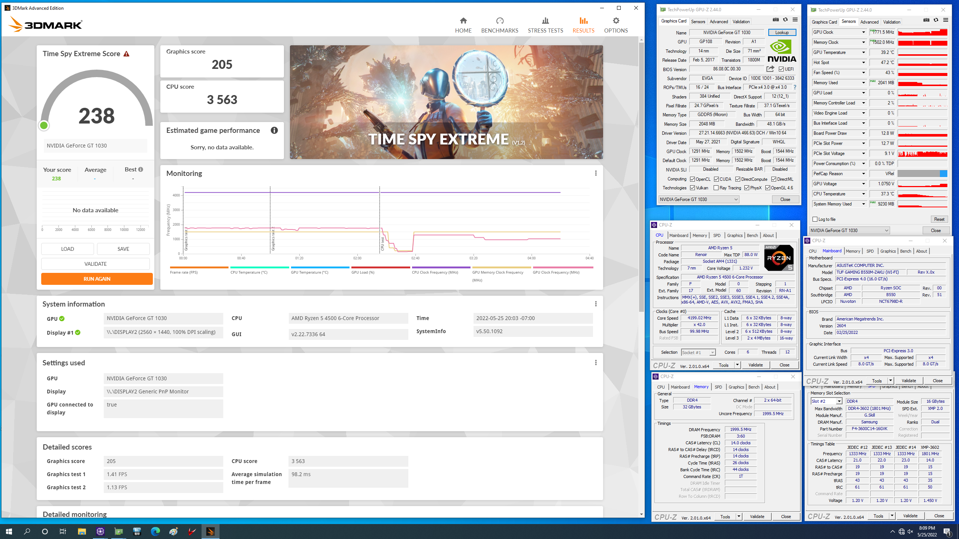Click RUN AGAIN button
The image size is (959, 539).
pos(97,279)
